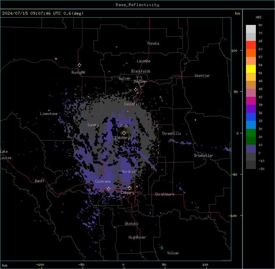
Task: Click the white plus marker east of ThreeHills
Action: tap(195, 120)
